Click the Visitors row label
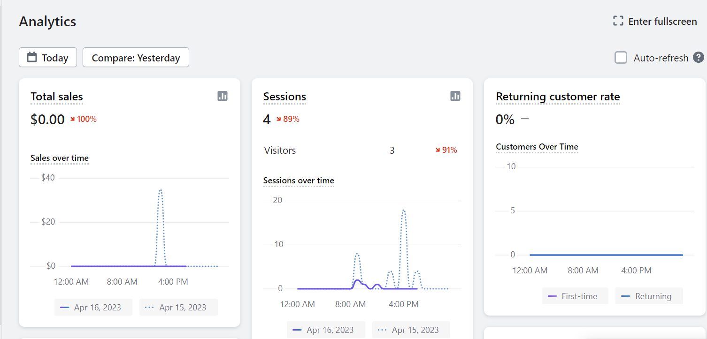The height and width of the screenshot is (339, 707). (x=280, y=151)
